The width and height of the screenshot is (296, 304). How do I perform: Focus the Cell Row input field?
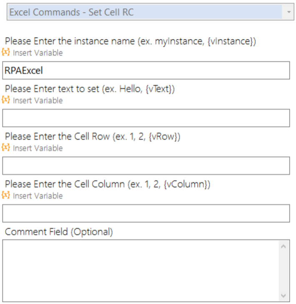(146, 166)
